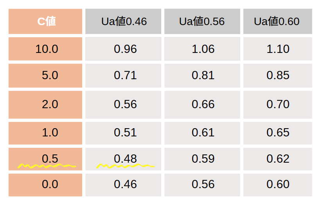Select the cell showing 0.96
The width and height of the screenshot is (322, 205).
click(125, 49)
